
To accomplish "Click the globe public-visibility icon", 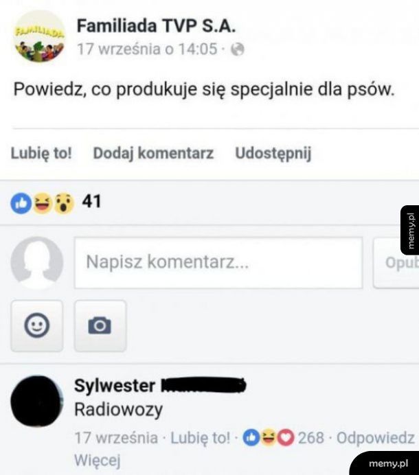I will point(238,49).
